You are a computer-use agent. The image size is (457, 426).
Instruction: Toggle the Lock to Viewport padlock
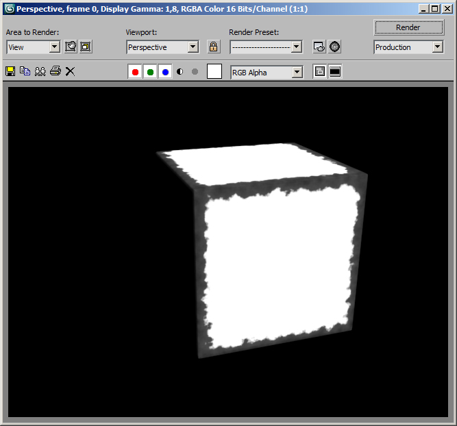(x=213, y=47)
